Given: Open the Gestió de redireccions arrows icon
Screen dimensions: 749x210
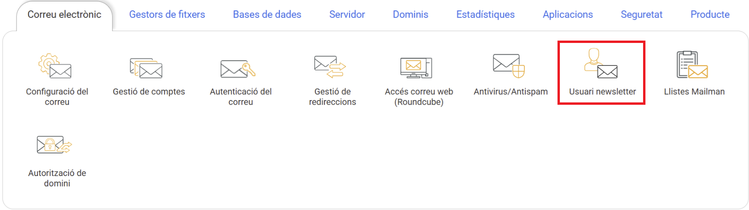Looking at the screenshot, I should (x=330, y=67).
